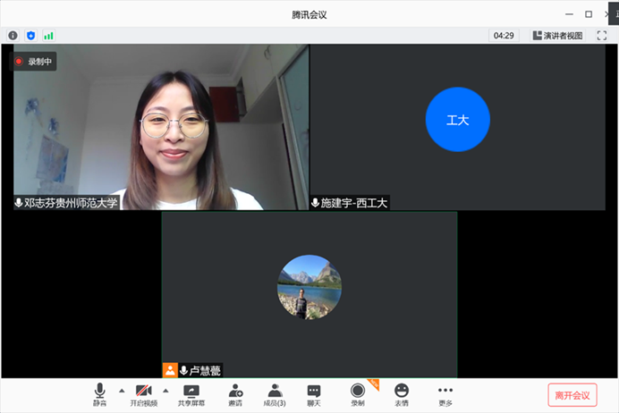The image size is (619, 413).
Task: Open the 邀请 invite icon
Action: pos(235,393)
